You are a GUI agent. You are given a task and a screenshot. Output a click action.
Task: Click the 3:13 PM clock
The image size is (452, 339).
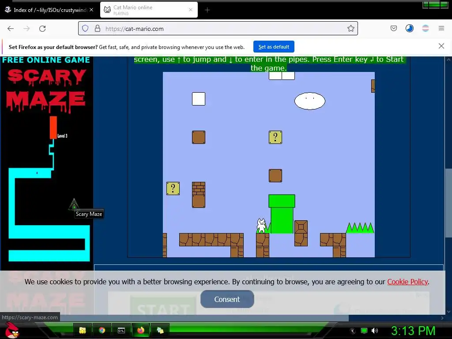413,331
